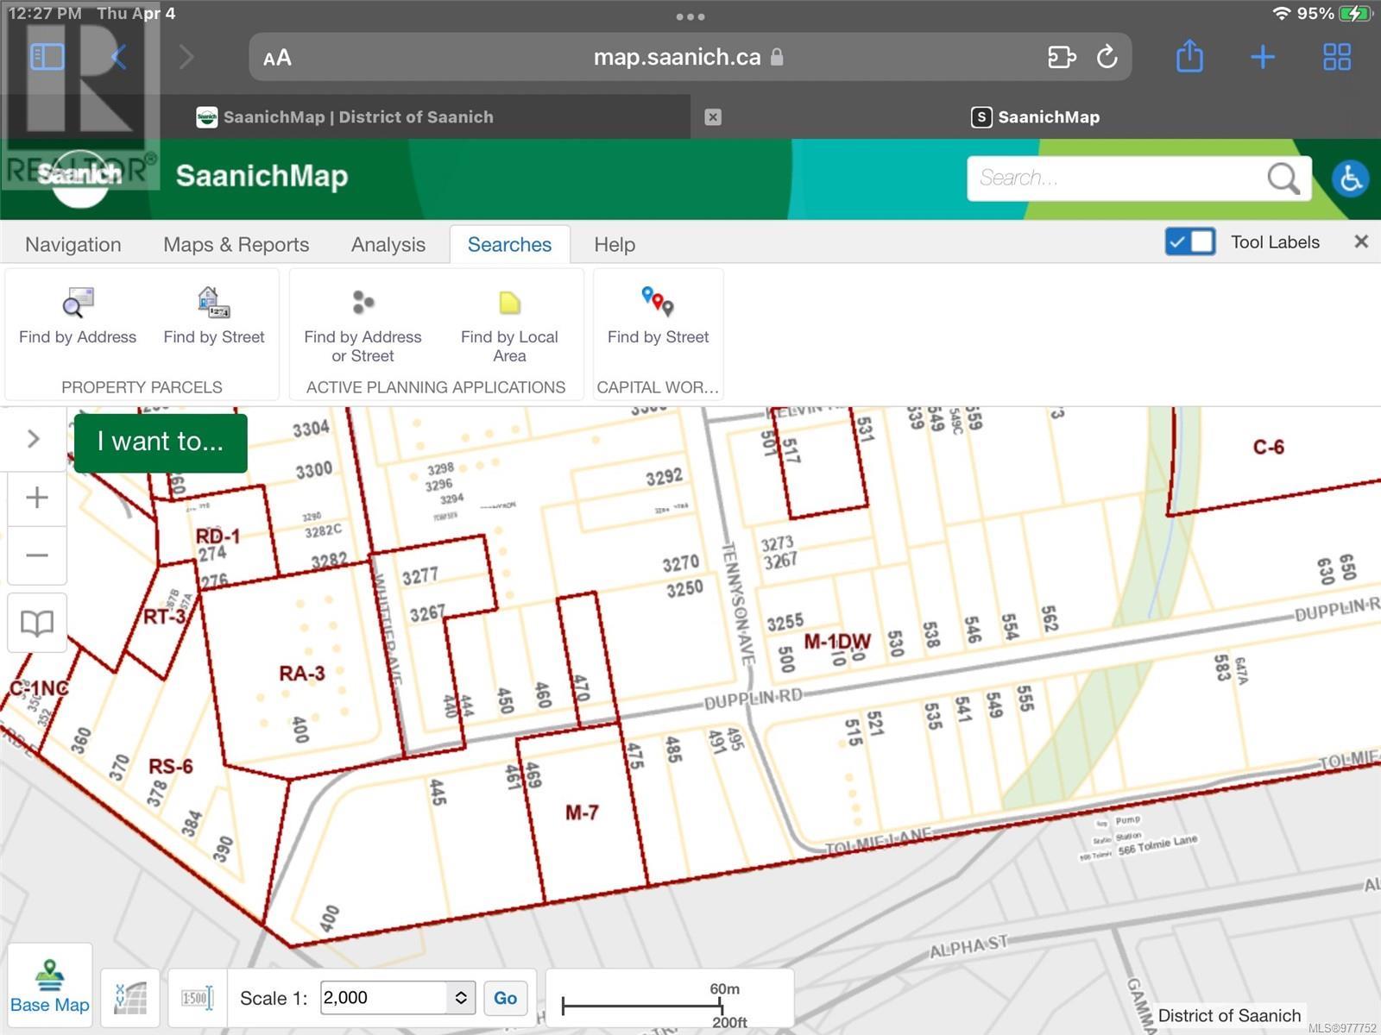
Task: Open the AA reader text options
Action: tap(277, 58)
